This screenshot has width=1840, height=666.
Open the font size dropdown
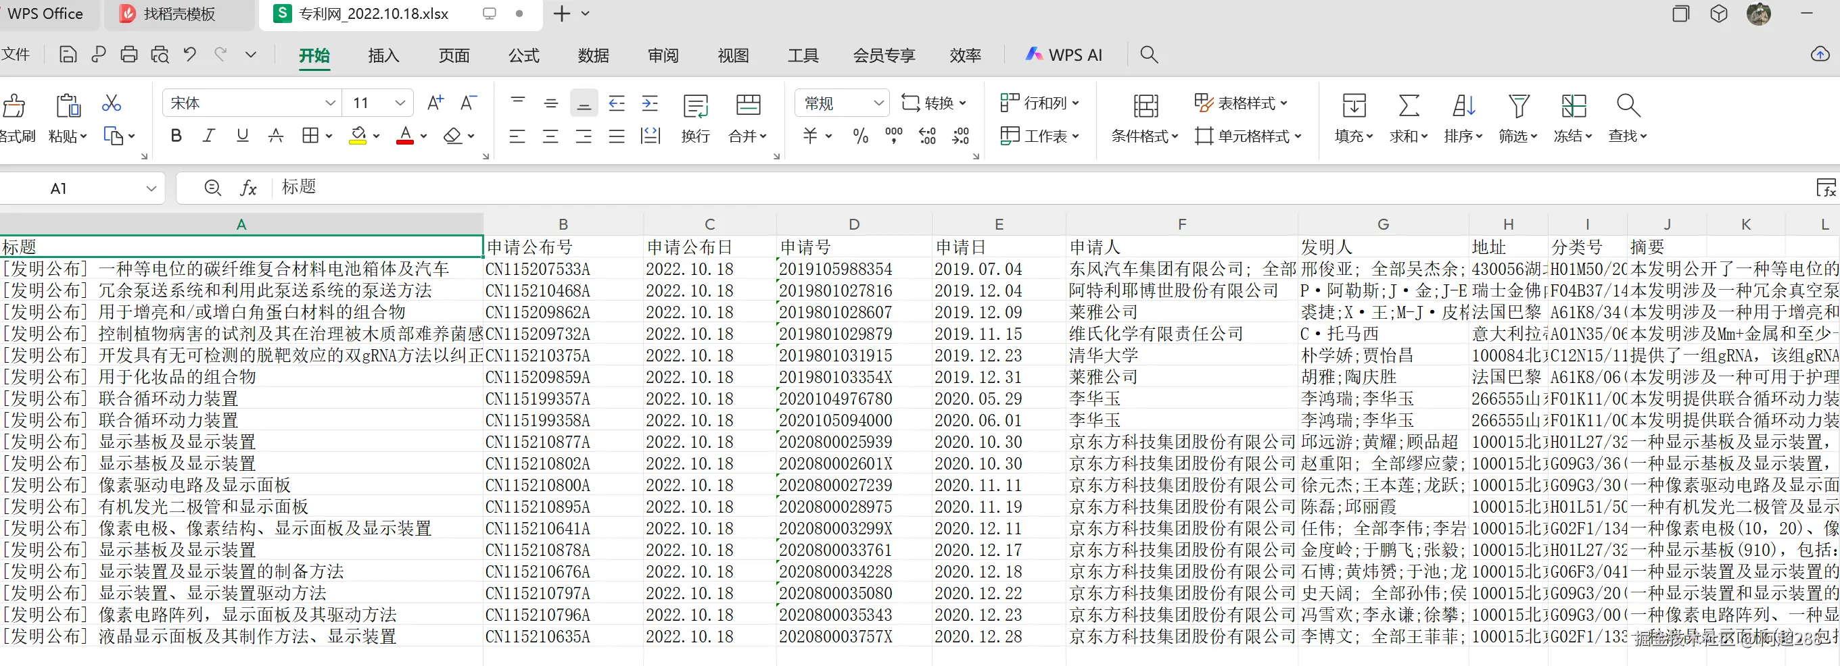click(x=400, y=103)
